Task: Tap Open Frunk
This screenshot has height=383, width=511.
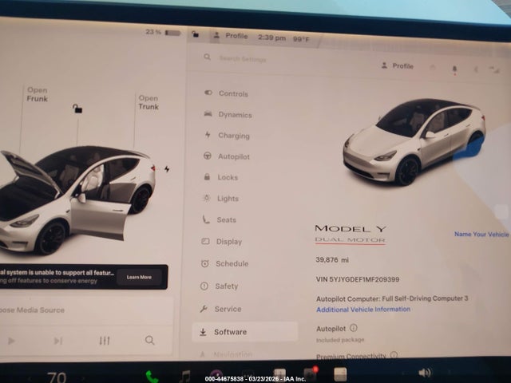Action: pyautogui.click(x=38, y=94)
